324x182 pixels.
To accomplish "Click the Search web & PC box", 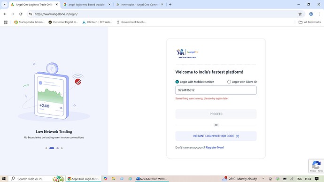I will tap(37, 179).
